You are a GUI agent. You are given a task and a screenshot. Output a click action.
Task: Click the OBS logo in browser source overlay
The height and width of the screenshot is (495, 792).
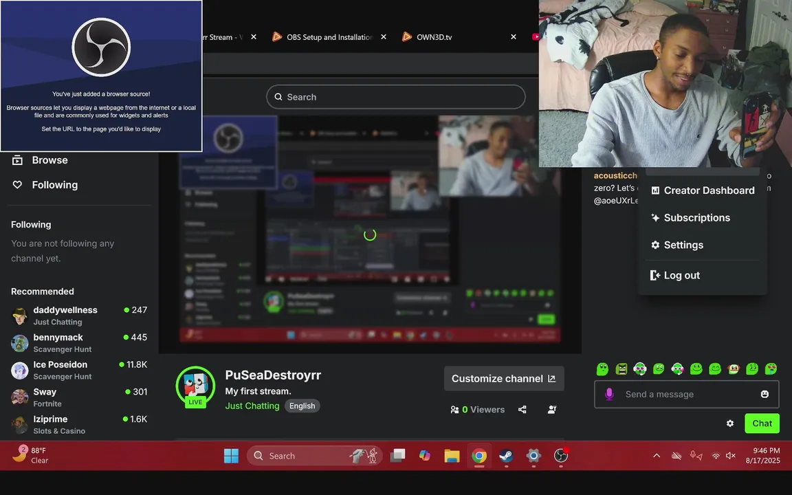[101, 47]
